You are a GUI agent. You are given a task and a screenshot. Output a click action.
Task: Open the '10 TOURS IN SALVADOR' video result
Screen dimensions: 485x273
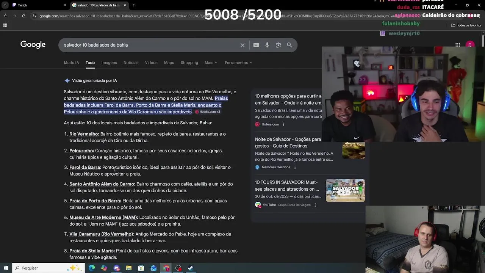click(287, 186)
